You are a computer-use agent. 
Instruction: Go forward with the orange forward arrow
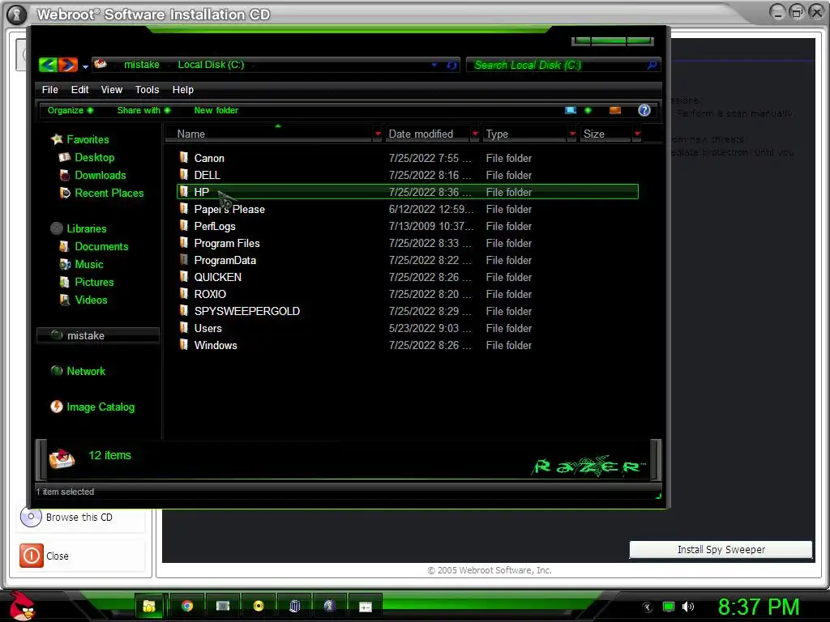(x=68, y=65)
